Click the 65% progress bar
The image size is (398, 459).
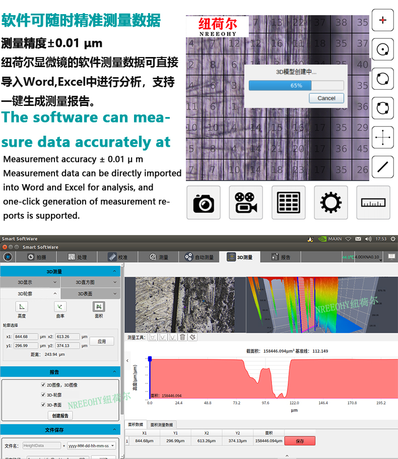[x=296, y=85]
